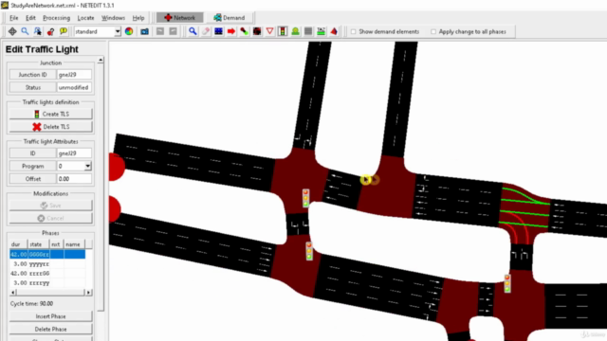Click the locate structures icon with the cursor
This screenshot has width=607, height=341.
(x=38, y=31)
